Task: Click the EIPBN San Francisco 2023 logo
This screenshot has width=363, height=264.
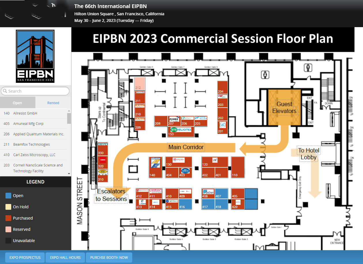Action: tap(35, 56)
